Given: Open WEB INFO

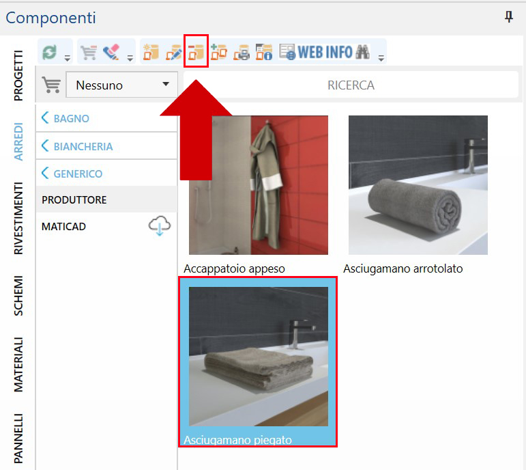Looking at the screenshot, I should [316, 52].
